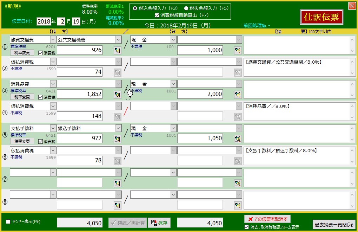Click the icon button beside credit amount 1,000
Screen dimensions: 358x232
tap(238, 50)
